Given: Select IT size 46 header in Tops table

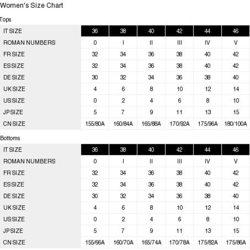Looking at the screenshot, I should (236, 31).
